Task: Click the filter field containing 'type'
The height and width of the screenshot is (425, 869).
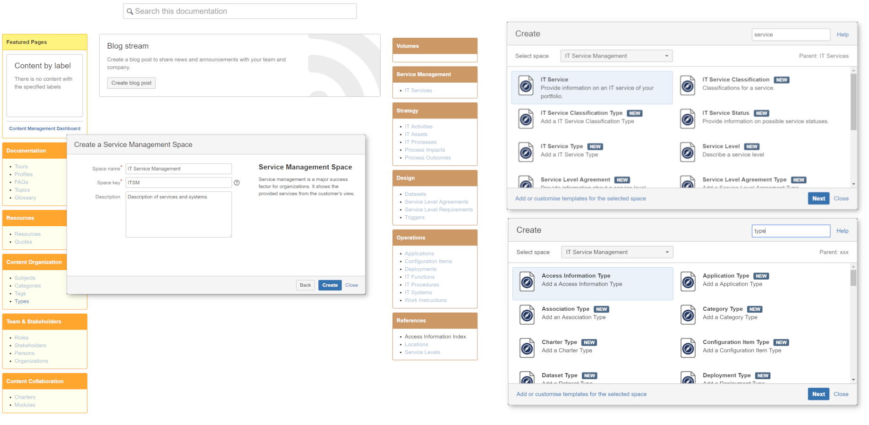Action: [791, 231]
